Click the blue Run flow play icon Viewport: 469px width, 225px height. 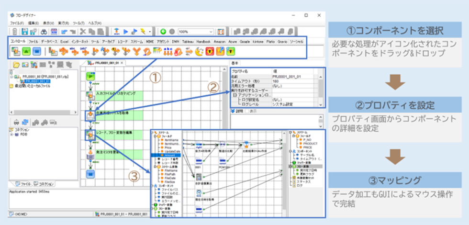tap(125, 32)
